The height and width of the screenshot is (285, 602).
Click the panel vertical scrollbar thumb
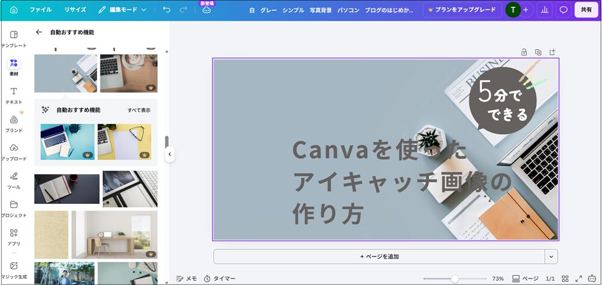(167, 142)
